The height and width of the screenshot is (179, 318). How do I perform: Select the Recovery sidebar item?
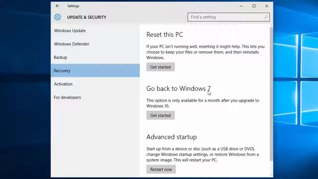coord(95,71)
